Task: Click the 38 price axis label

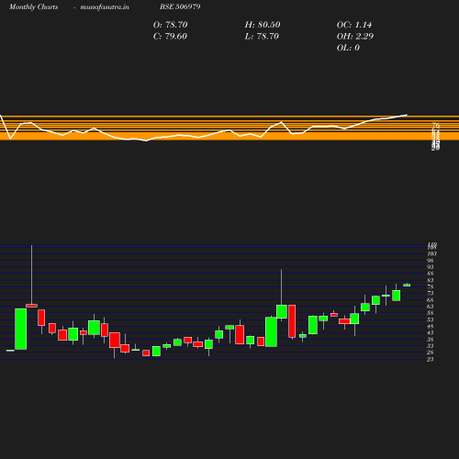Action: 431,340
